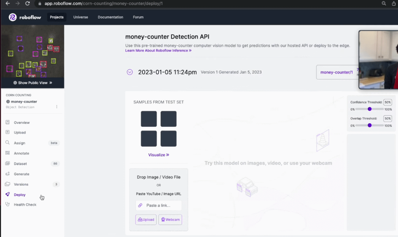
Task: Click the Overlap Threshold 50% value box
Action: pos(388,118)
